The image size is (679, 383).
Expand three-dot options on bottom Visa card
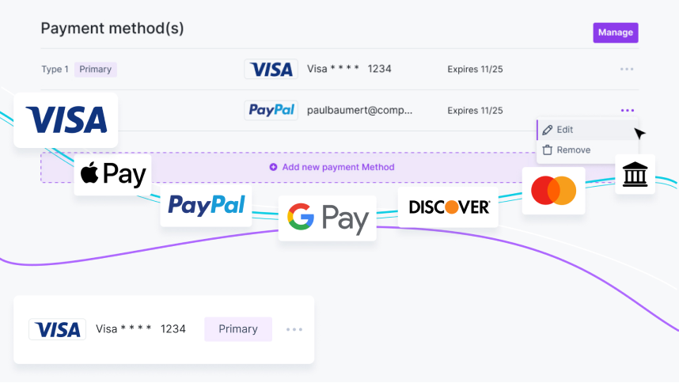tap(294, 329)
